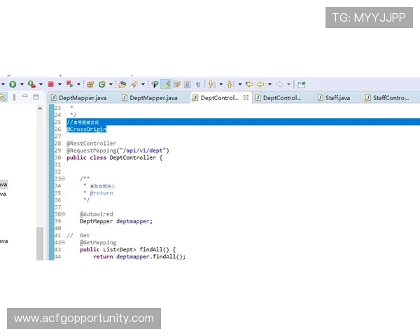Collapse the findAll method at line 42
420x336 pixels.
(62, 242)
